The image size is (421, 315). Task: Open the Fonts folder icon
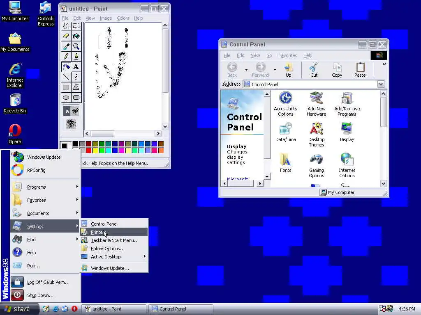pyautogui.click(x=285, y=163)
